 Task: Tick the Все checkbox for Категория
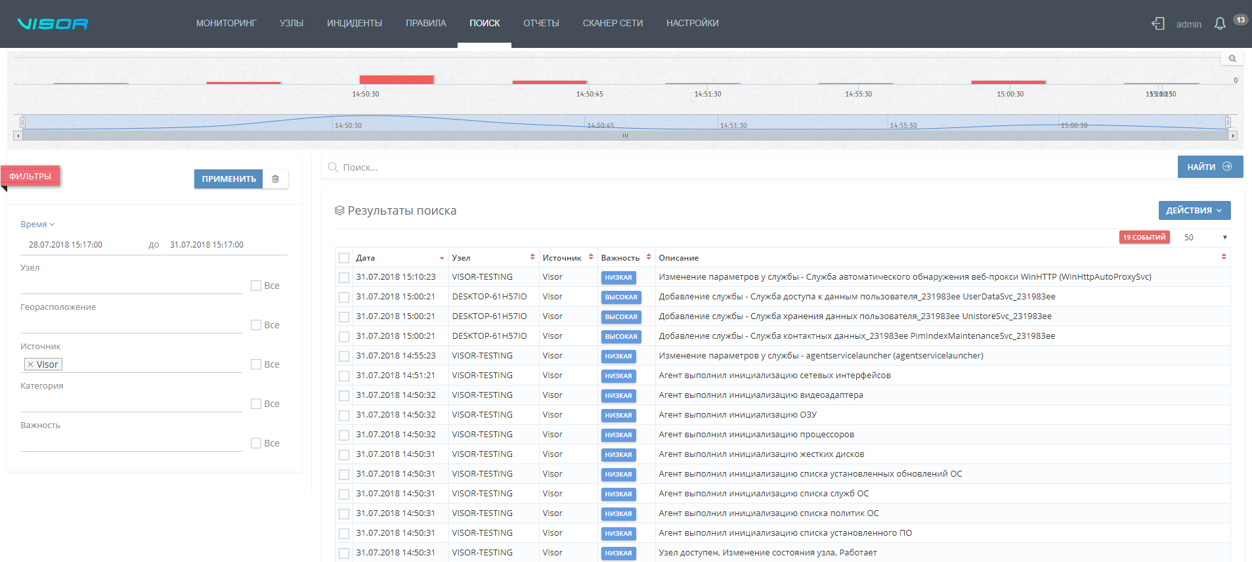[x=256, y=404]
